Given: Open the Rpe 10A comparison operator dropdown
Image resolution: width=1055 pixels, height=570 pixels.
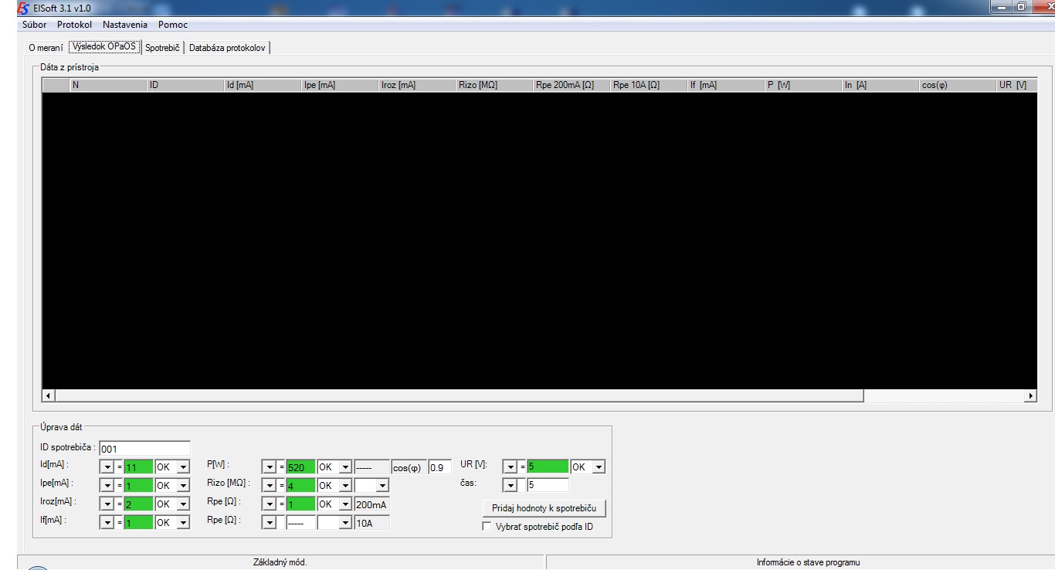Looking at the screenshot, I should [269, 522].
